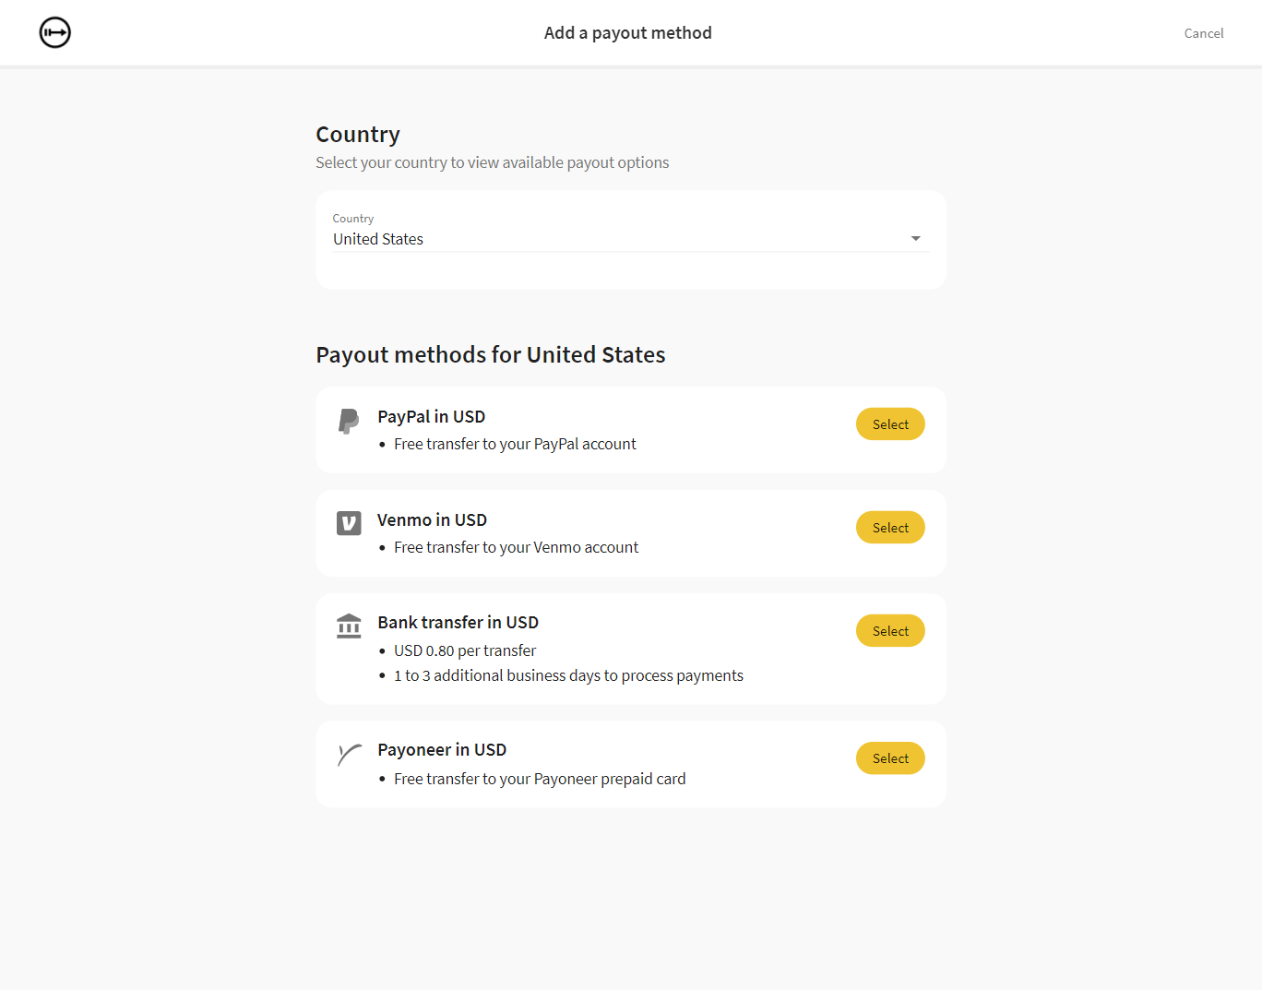Select Bank transfer in USD method
Screen dimensions: 1262x990
pos(889,631)
